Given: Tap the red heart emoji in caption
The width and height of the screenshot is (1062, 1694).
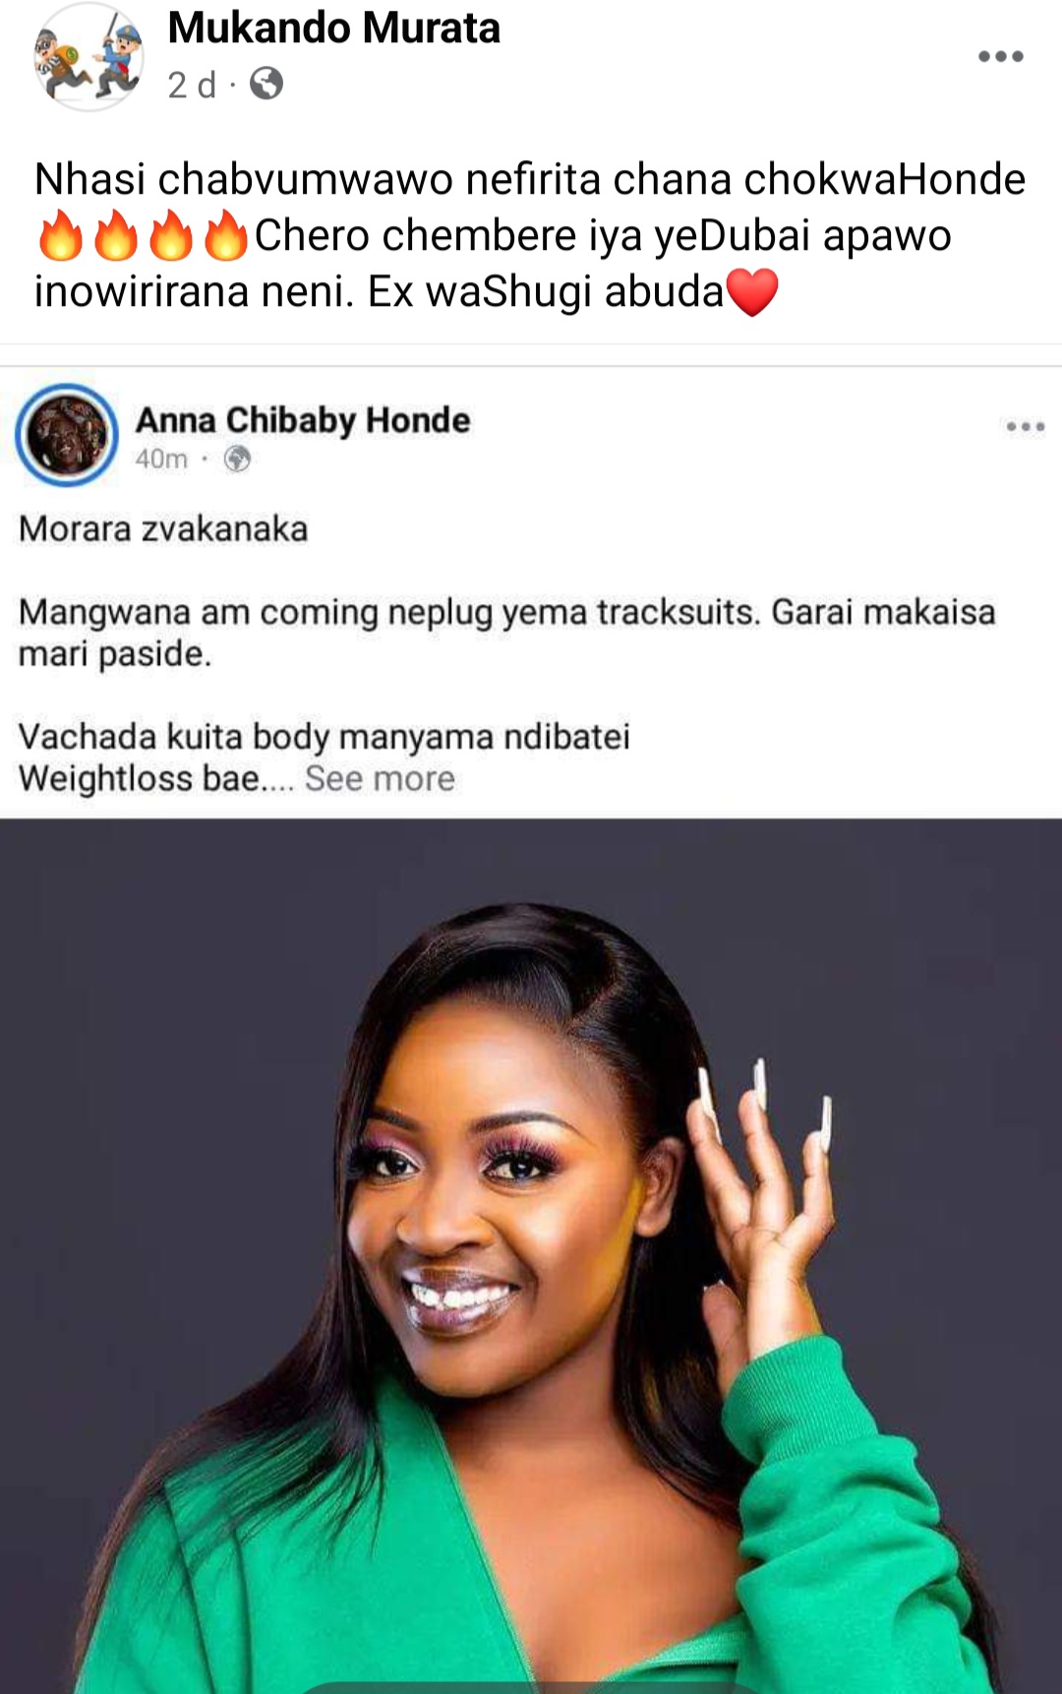Looking at the screenshot, I should 753,292.
